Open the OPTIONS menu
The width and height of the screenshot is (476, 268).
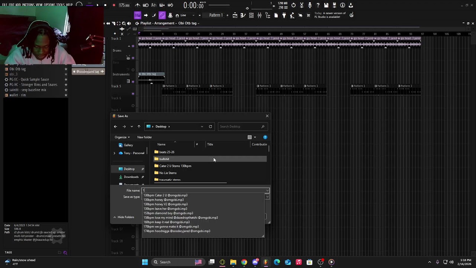[49, 5]
